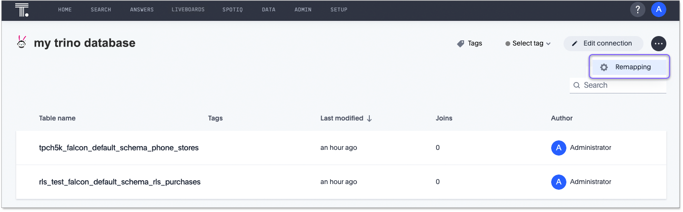The image size is (683, 212).
Task: Click into the table Search field
Action: pos(622,85)
